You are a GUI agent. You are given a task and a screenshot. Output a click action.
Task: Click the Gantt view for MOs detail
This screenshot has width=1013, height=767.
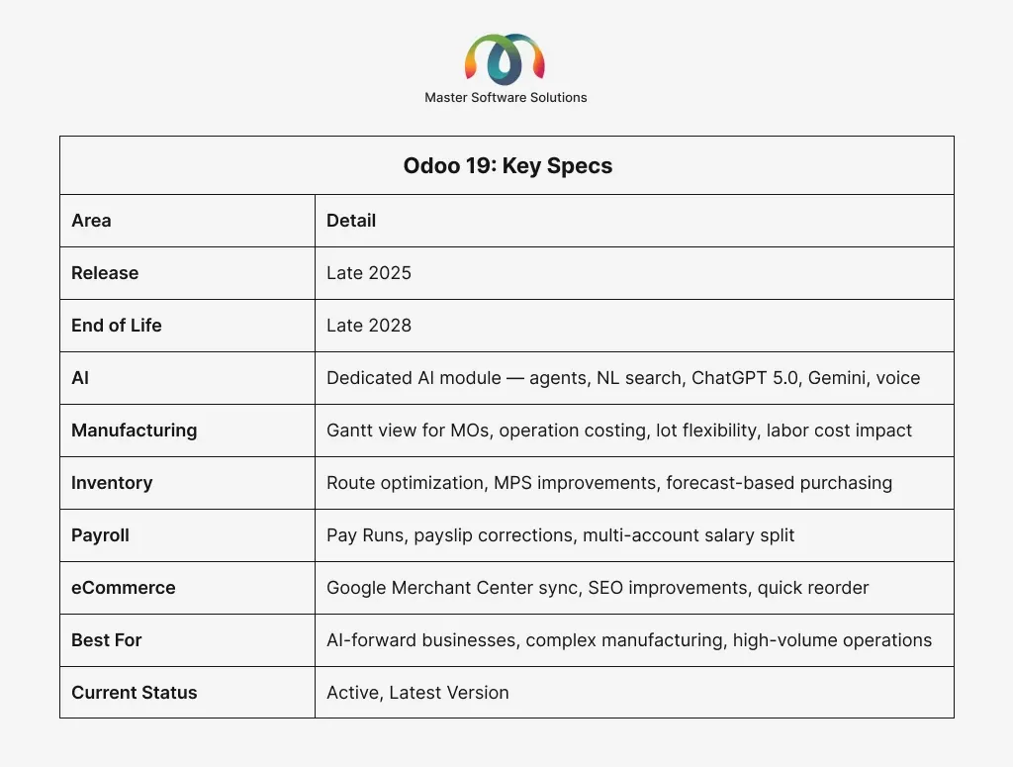[x=619, y=431]
